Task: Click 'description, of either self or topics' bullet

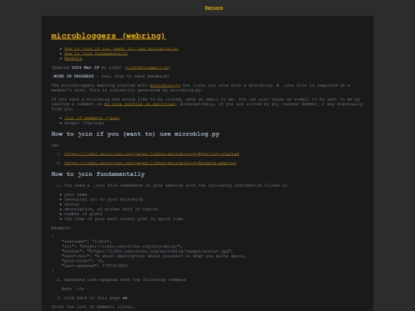Action: coord(111,209)
